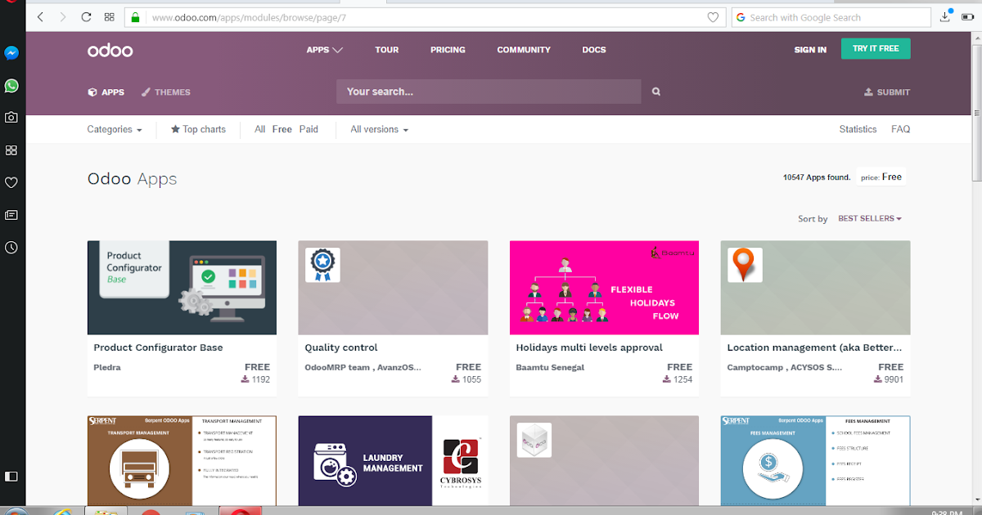Viewport: 982px width, 515px height.
Task: Open the Transport Management app thumbnail
Action: (182, 461)
